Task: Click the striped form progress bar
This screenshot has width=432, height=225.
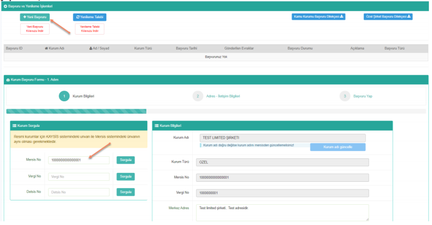Action: click(x=76, y=111)
